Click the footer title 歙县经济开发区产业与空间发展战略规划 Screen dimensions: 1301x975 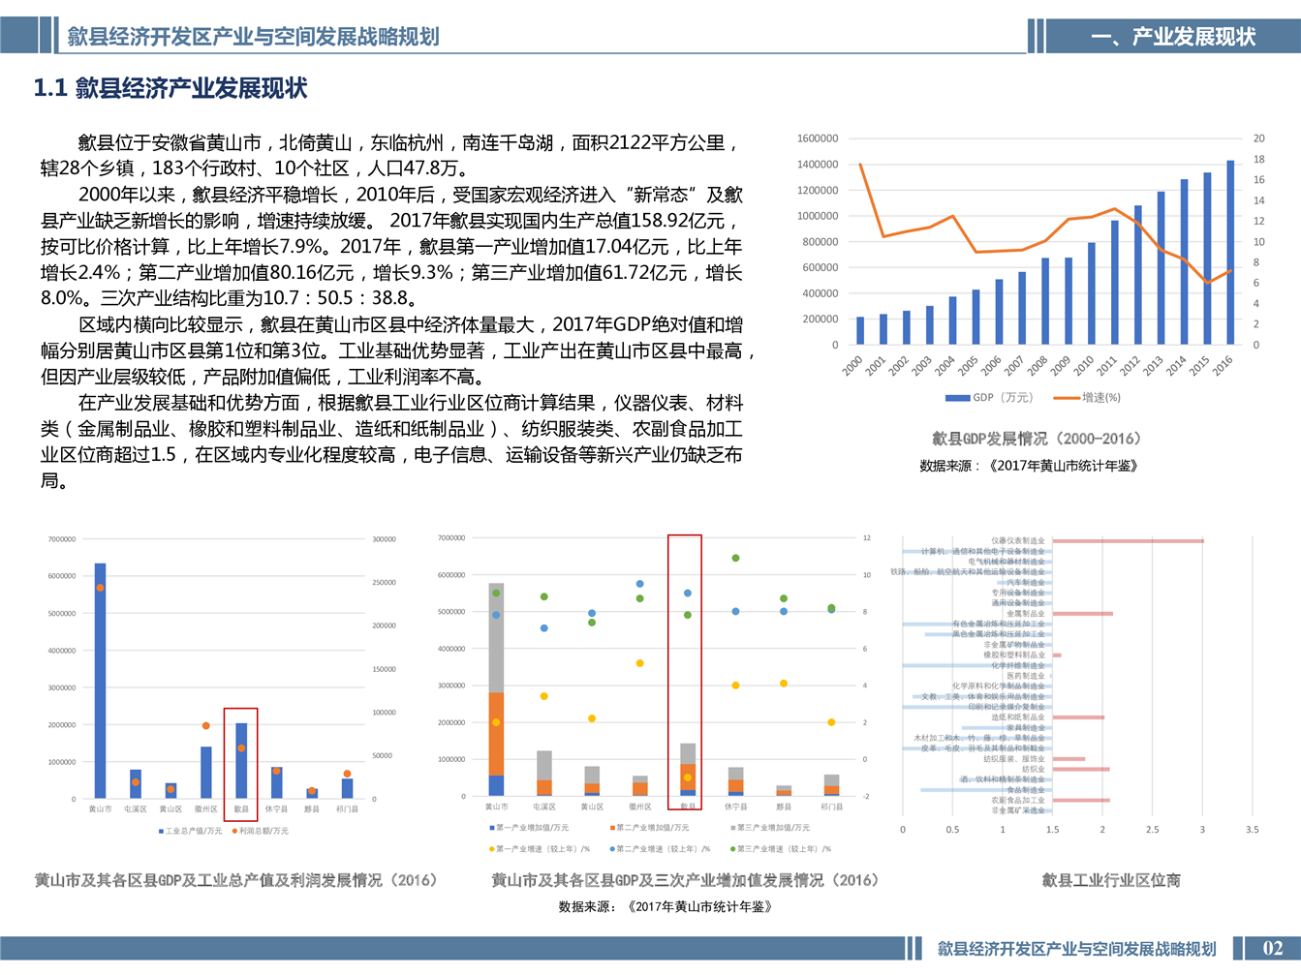[x=1076, y=948]
